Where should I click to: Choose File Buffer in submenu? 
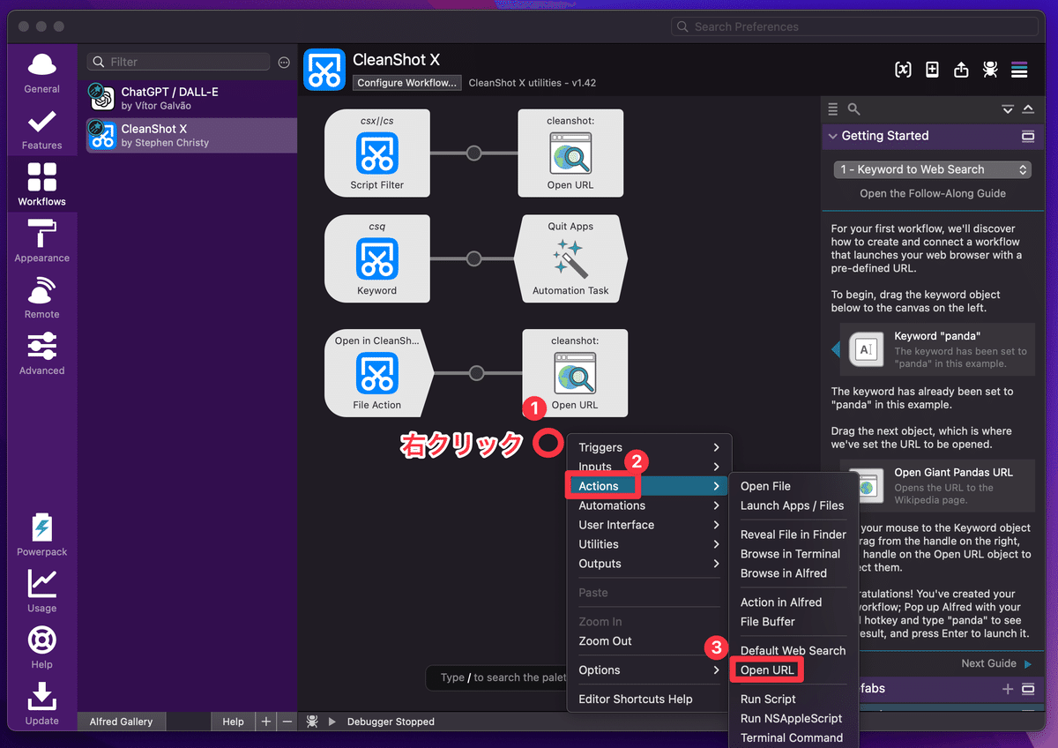click(767, 622)
